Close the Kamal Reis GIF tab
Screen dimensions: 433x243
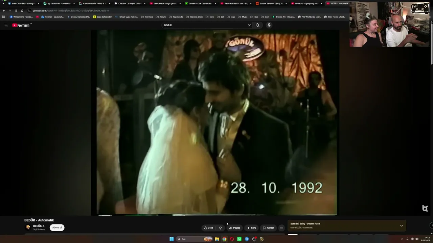point(109,3)
